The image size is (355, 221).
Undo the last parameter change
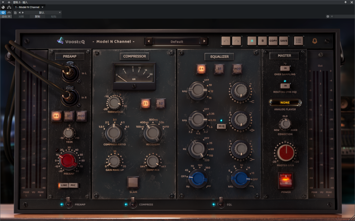coord(226,41)
